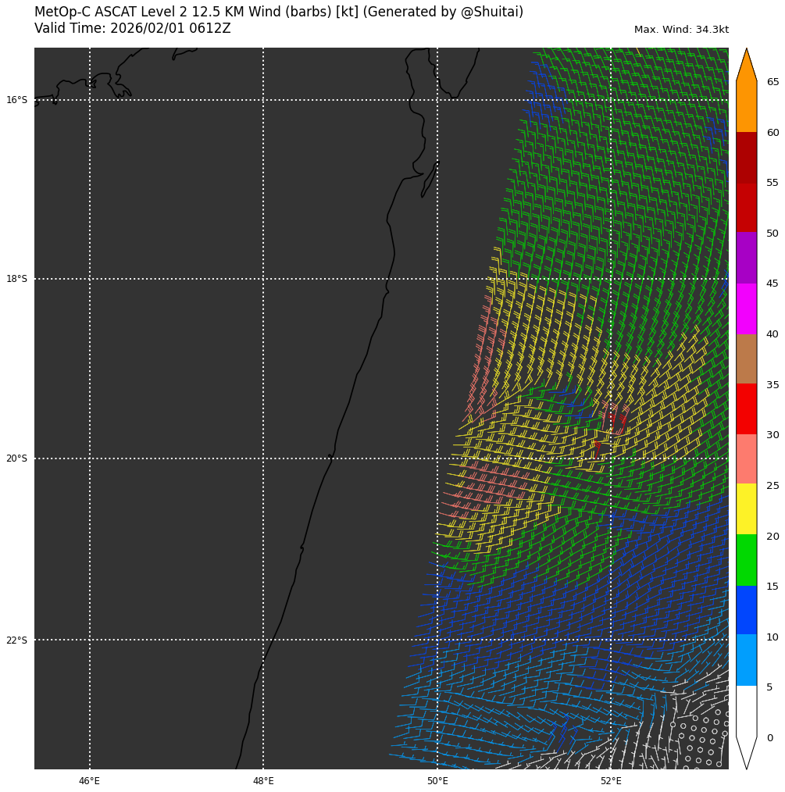Click the 46°E longitude axis label
The height and width of the screenshot is (792, 785).
(x=90, y=781)
